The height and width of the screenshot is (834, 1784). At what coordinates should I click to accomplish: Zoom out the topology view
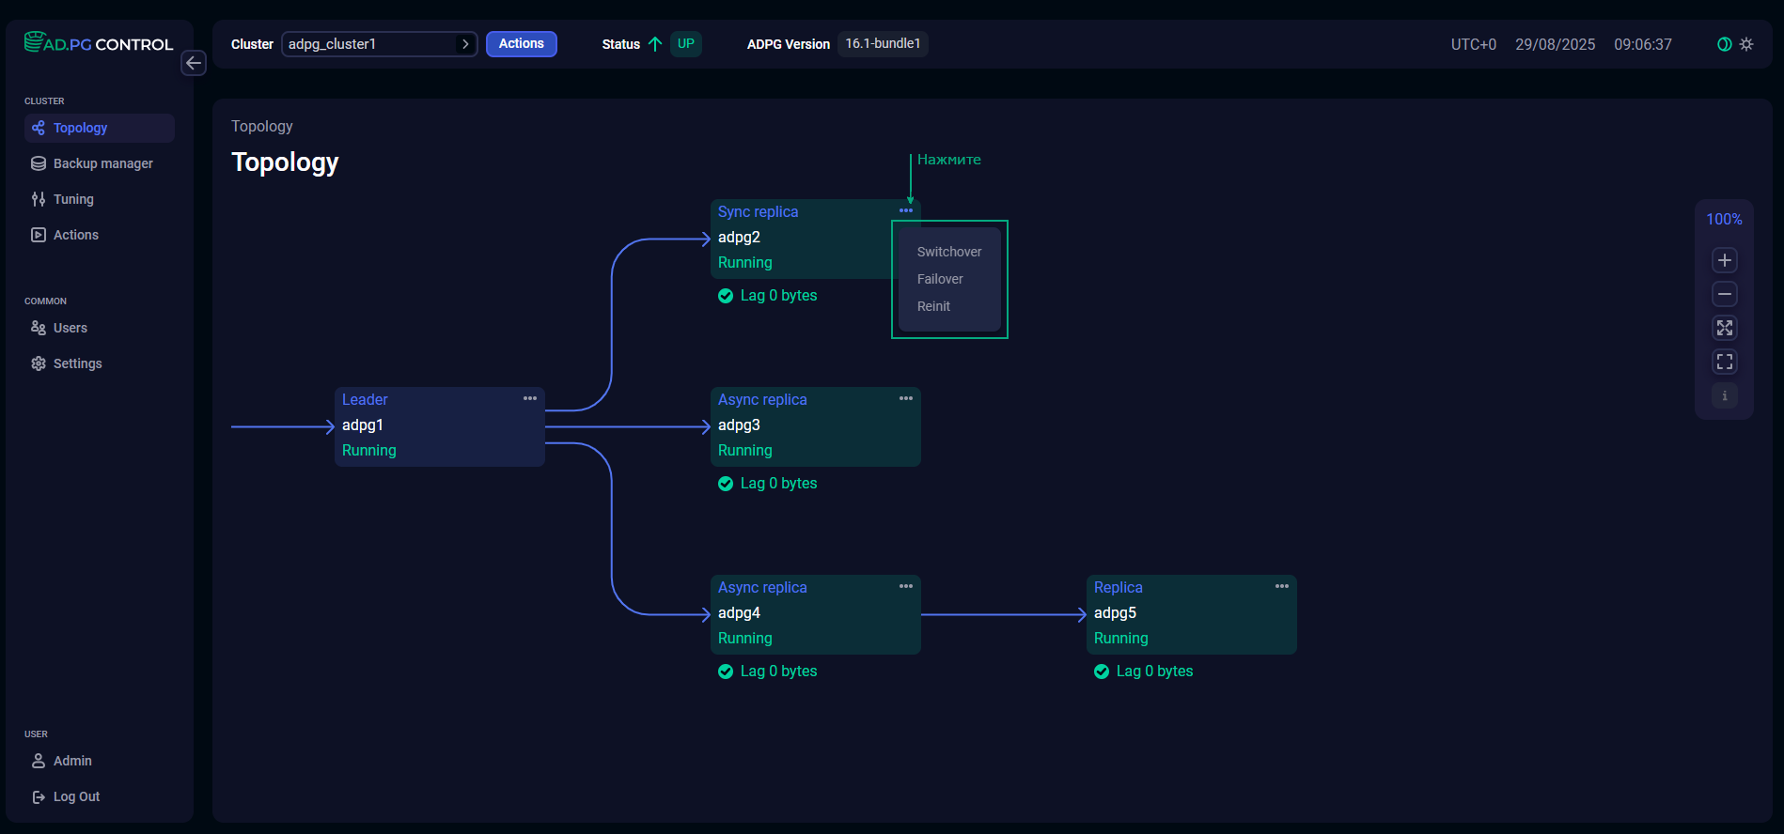(1724, 294)
